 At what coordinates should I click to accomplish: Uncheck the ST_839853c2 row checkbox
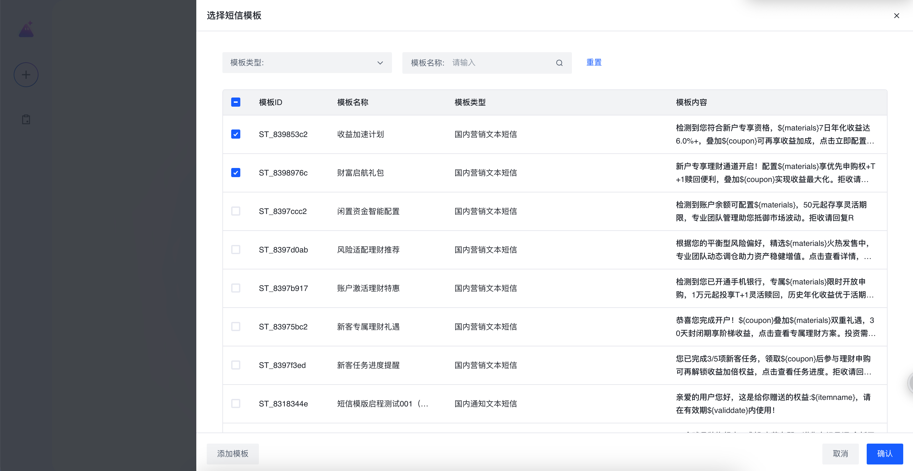236,134
